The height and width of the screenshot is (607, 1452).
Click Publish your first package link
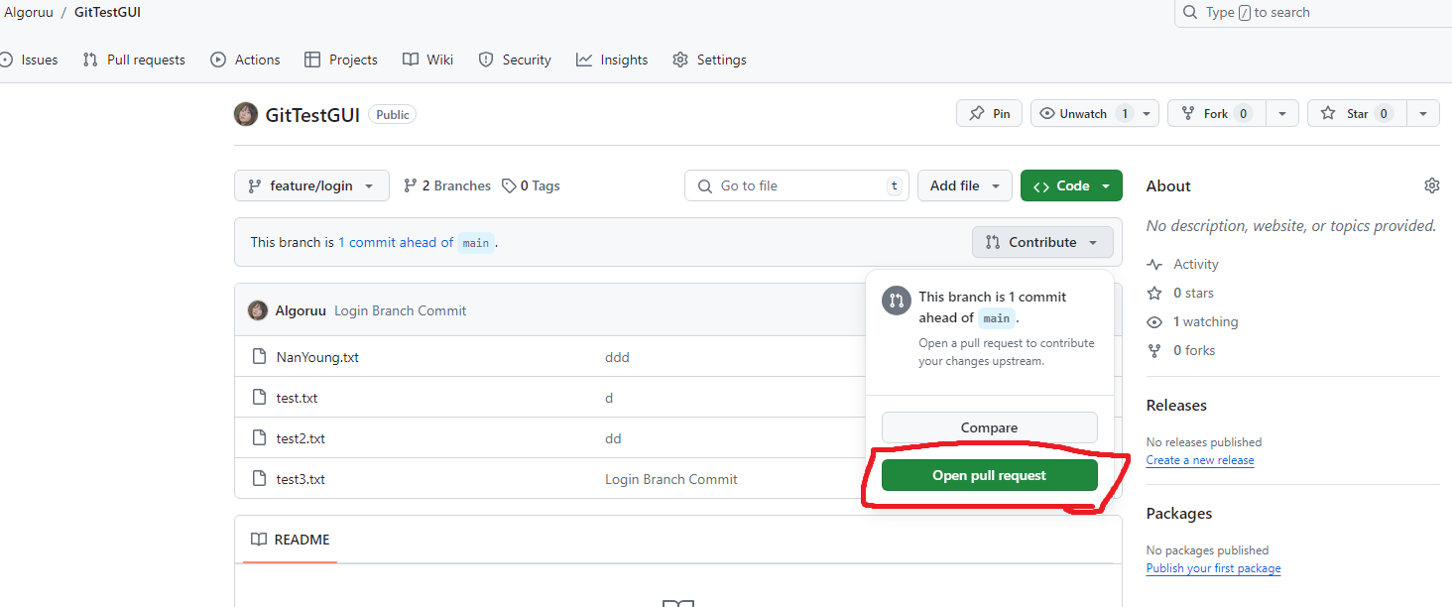coord(1213,568)
